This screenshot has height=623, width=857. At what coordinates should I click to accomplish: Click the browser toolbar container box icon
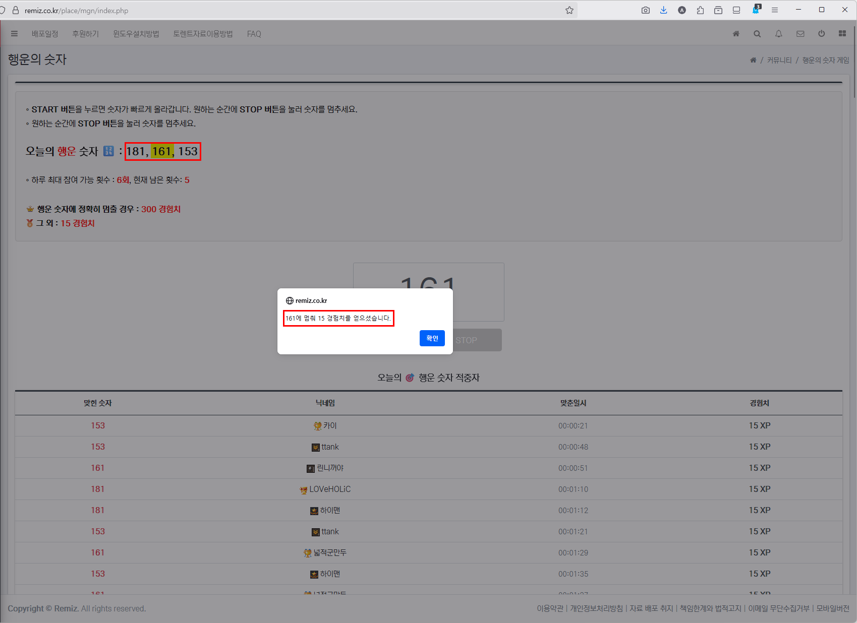click(718, 10)
